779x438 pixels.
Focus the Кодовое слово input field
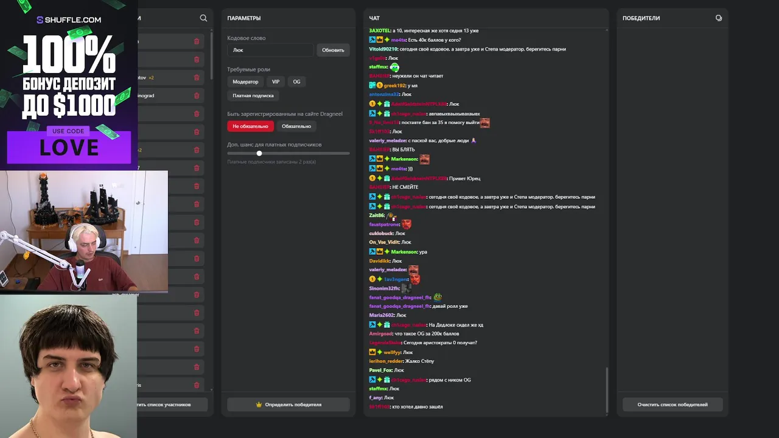click(x=271, y=50)
